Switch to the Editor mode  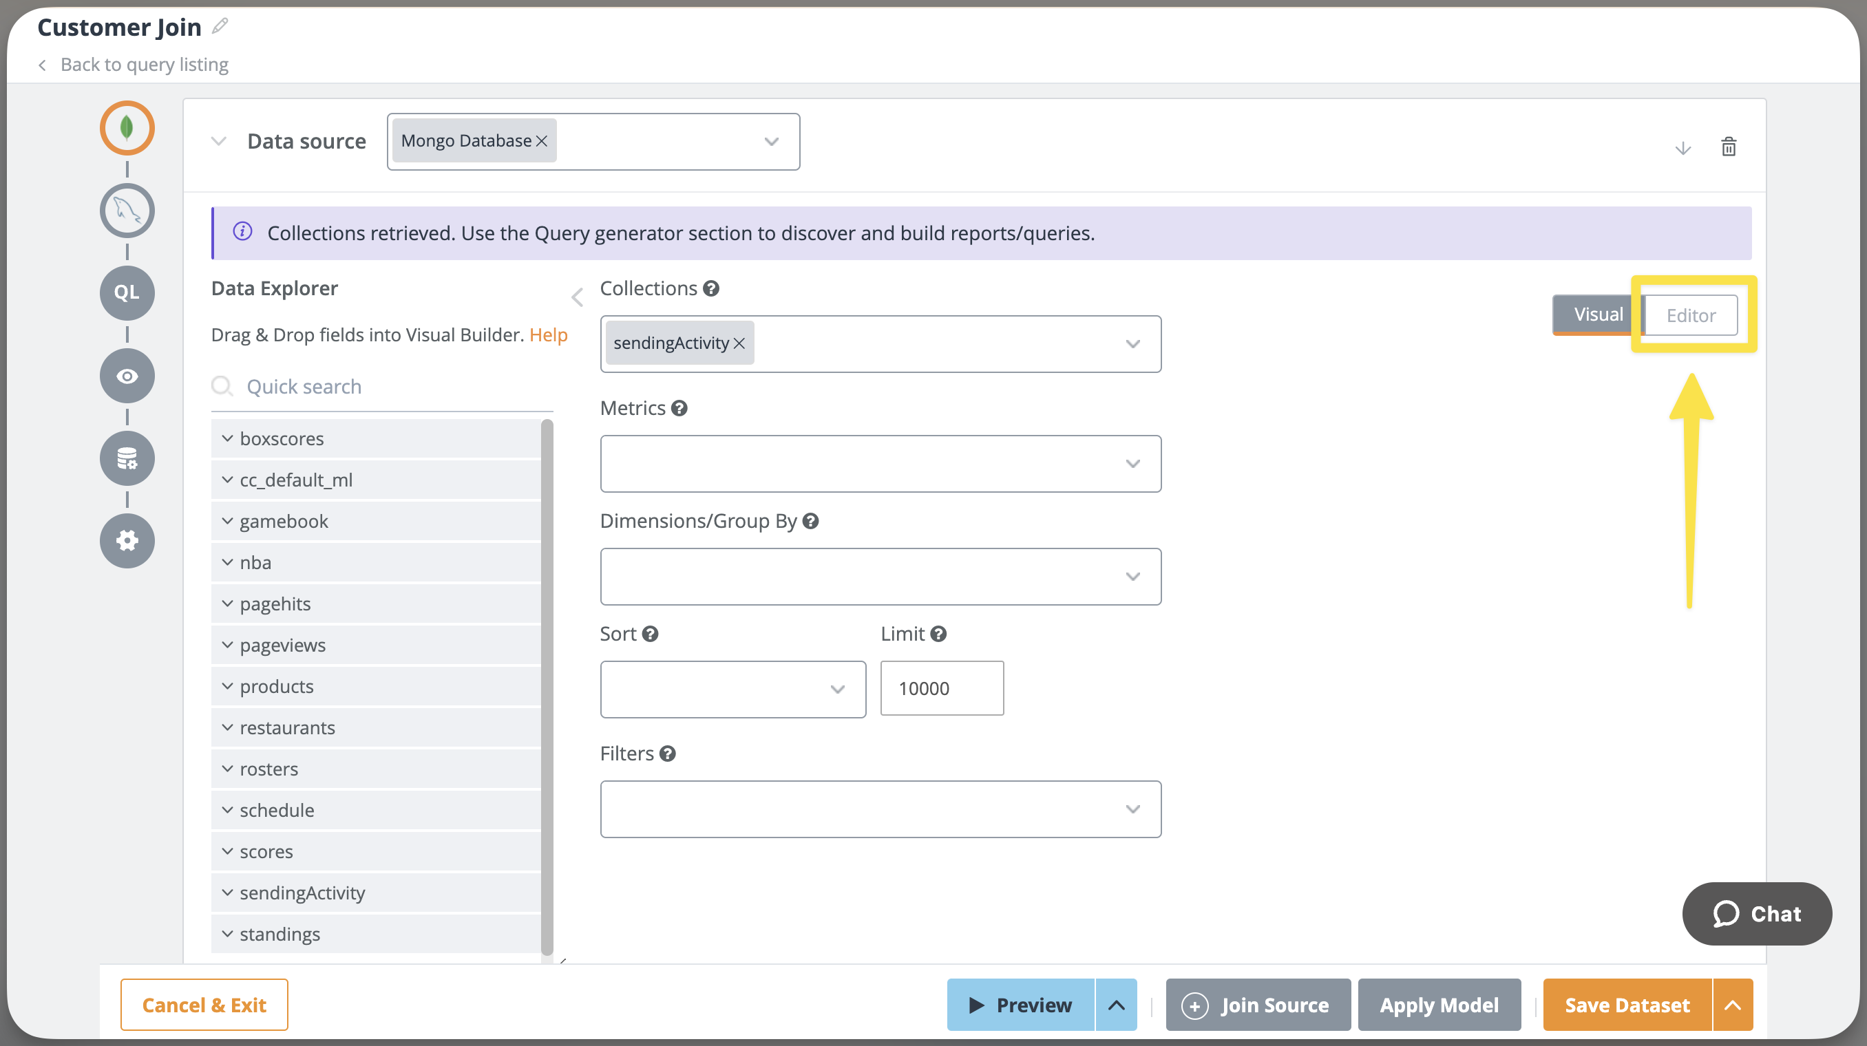[x=1690, y=315]
